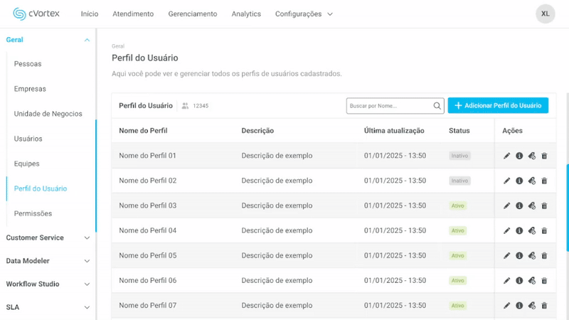
Task: Go to the Analytics menu
Action: pyautogui.click(x=246, y=14)
